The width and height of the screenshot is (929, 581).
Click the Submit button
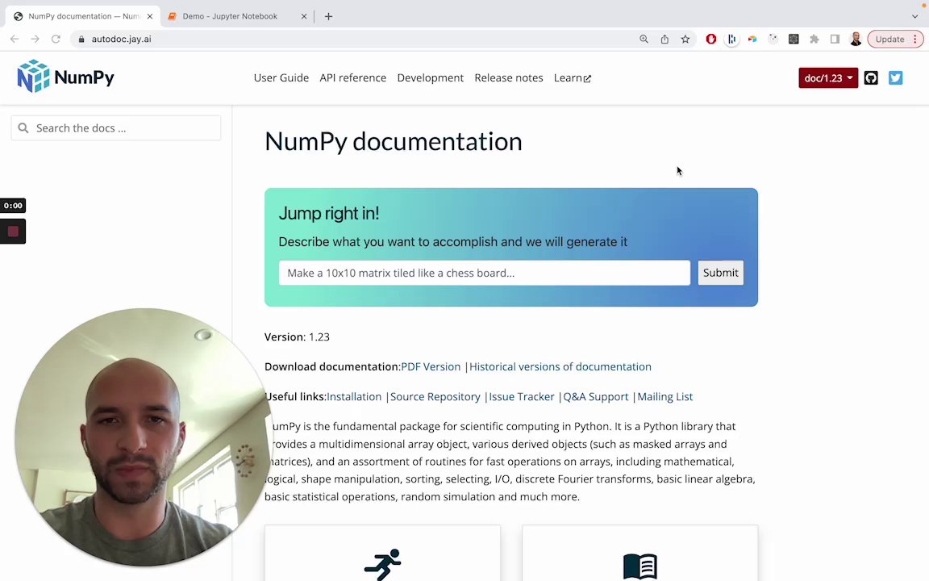[720, 273]
